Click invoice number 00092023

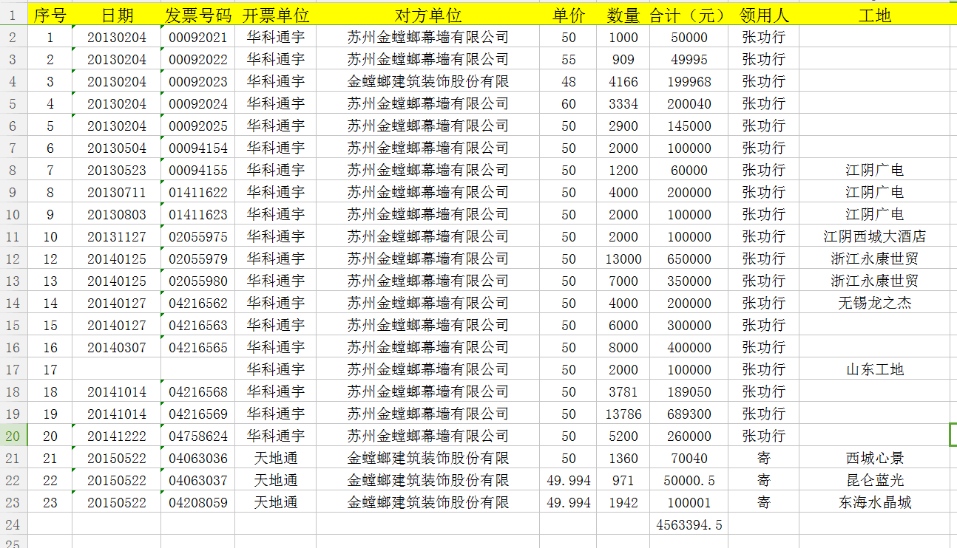(198, 81)
